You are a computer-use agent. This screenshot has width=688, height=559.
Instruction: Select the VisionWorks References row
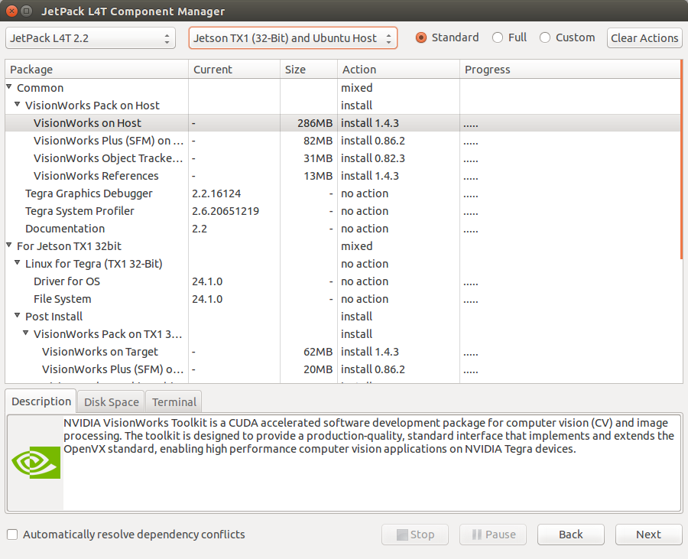click(342, 176)
